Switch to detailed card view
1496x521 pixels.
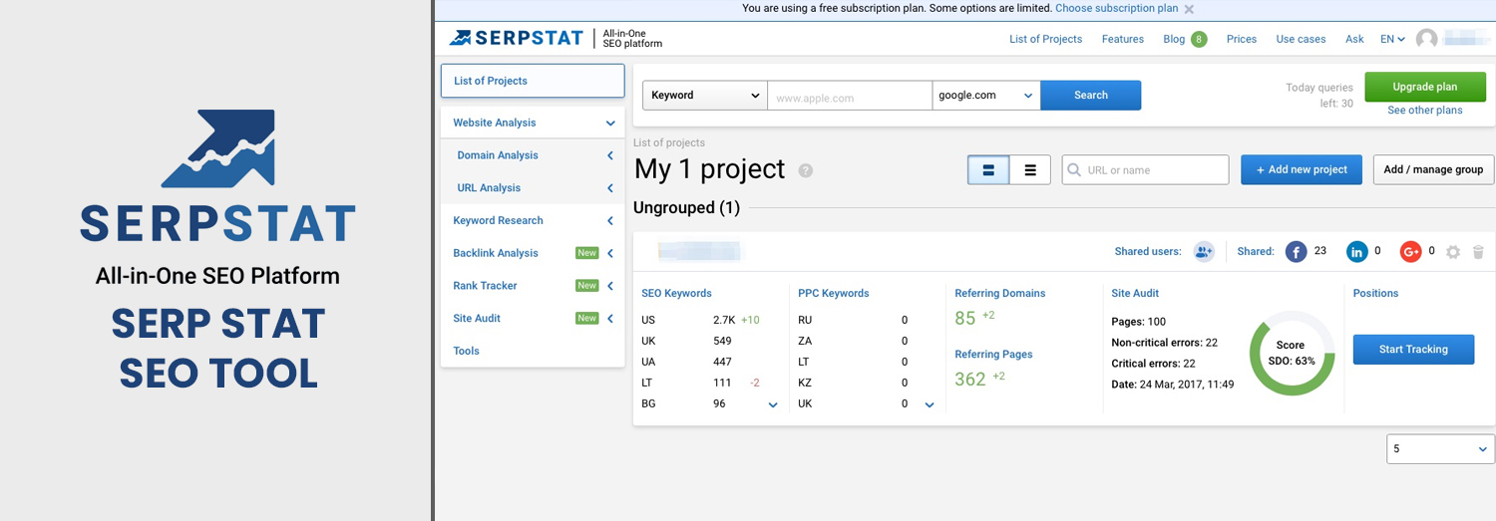pyautogui.click(x=988, y=170)
